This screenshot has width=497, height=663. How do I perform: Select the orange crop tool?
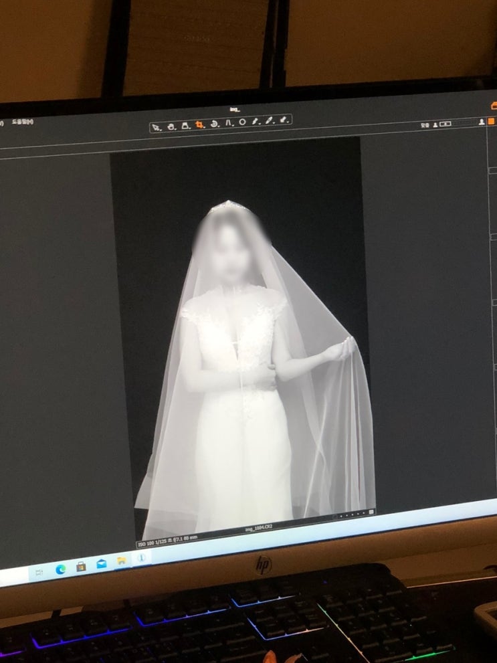199,124
